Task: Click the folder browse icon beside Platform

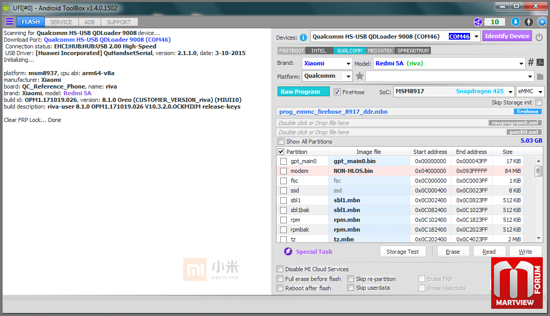Action: (x=540, y=76)
